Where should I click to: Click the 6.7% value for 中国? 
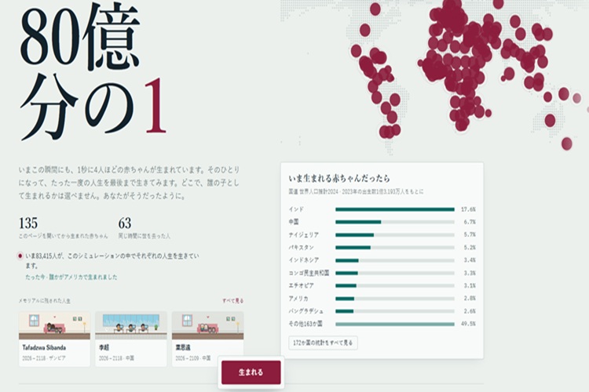pyautogui.click(x=470, y=222)
